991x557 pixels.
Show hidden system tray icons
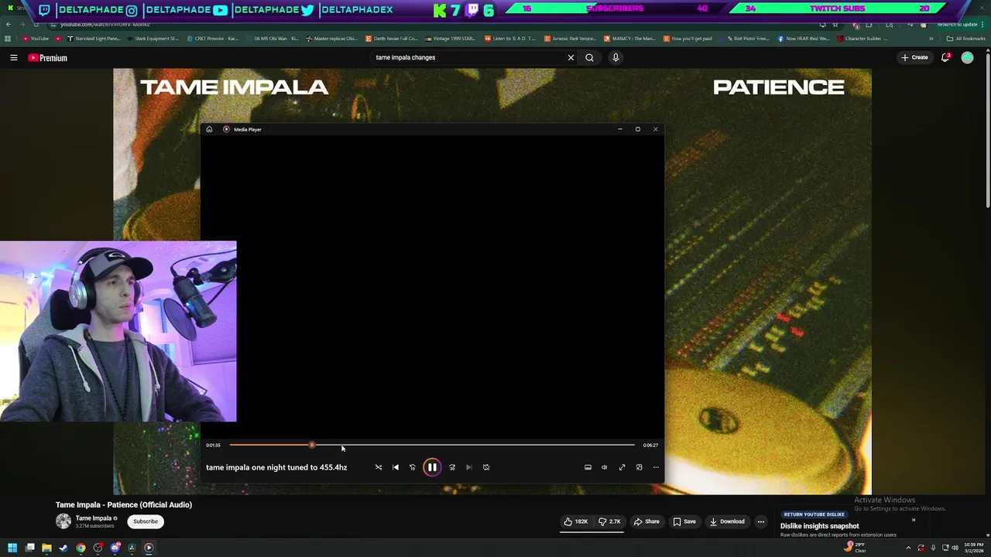pos(908,548)
